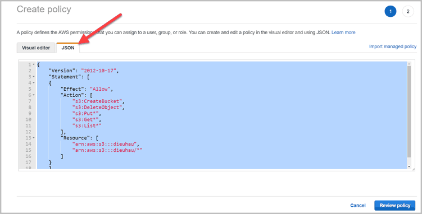Go to step 2 indicator

(x=408, y=12)
